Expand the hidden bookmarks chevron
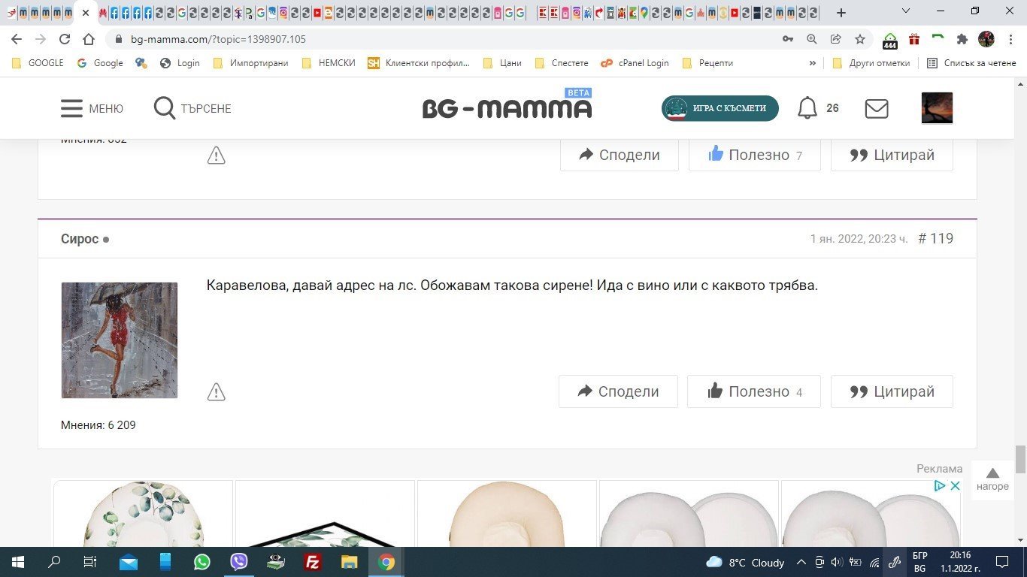 (x=812, y=63)
